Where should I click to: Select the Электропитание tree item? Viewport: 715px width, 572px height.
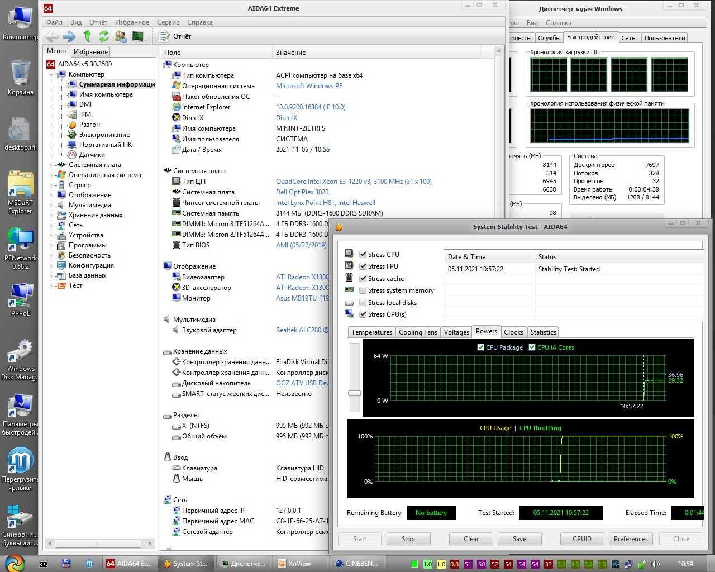104,135
